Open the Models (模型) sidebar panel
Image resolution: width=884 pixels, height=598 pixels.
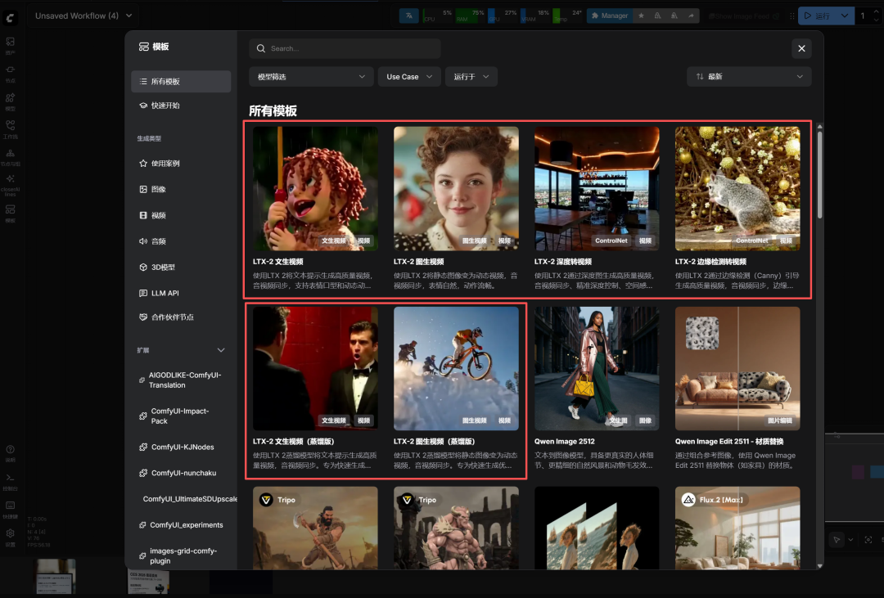10,101
